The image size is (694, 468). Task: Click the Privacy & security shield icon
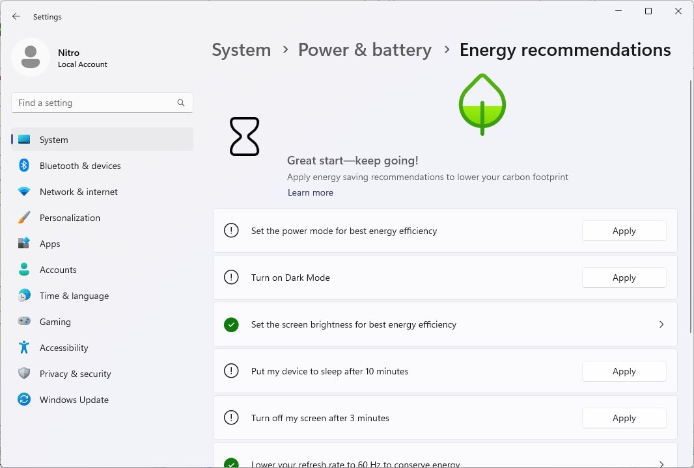(x=24, y=374)
